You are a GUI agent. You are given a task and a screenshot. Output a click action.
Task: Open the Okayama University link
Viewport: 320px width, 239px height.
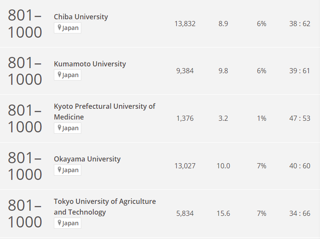87,159
